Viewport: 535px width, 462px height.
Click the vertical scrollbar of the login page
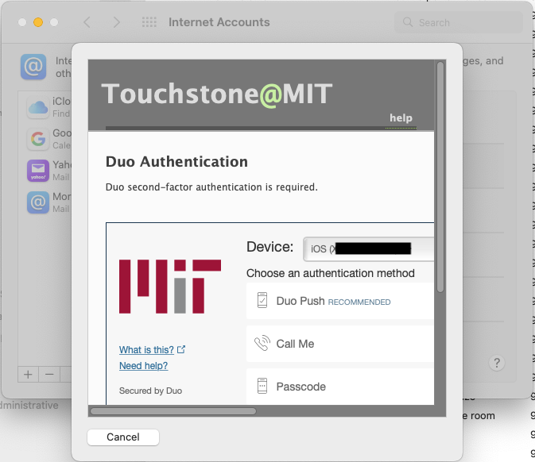tap(440, 176)
